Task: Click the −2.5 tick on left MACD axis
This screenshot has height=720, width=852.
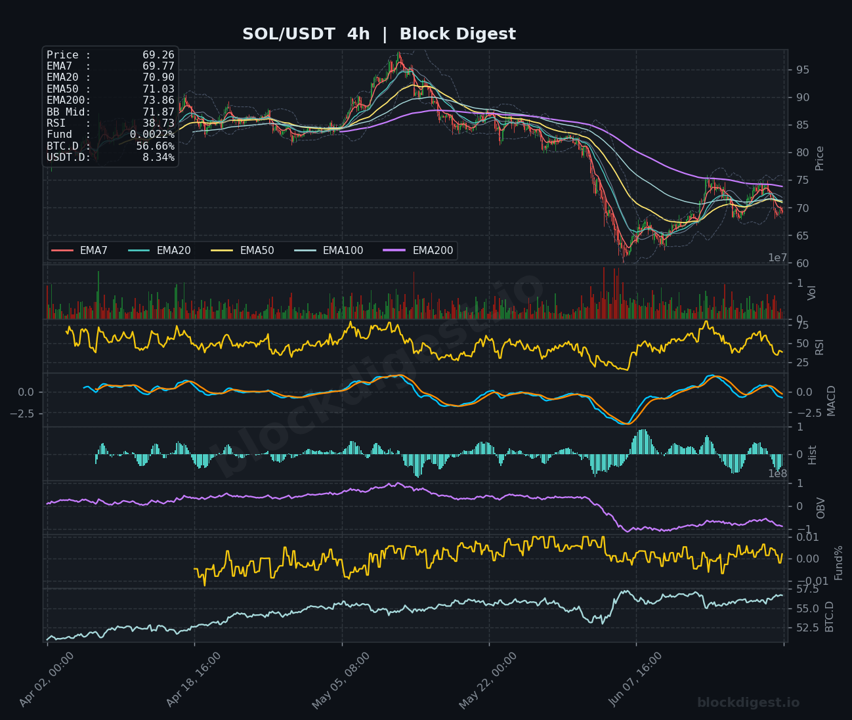Action: tap(22, 413)
